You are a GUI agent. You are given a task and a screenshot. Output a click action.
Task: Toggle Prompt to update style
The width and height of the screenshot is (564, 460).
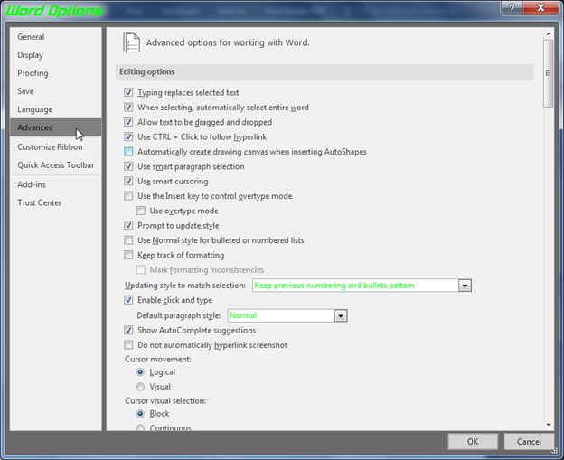click(128, 225)
